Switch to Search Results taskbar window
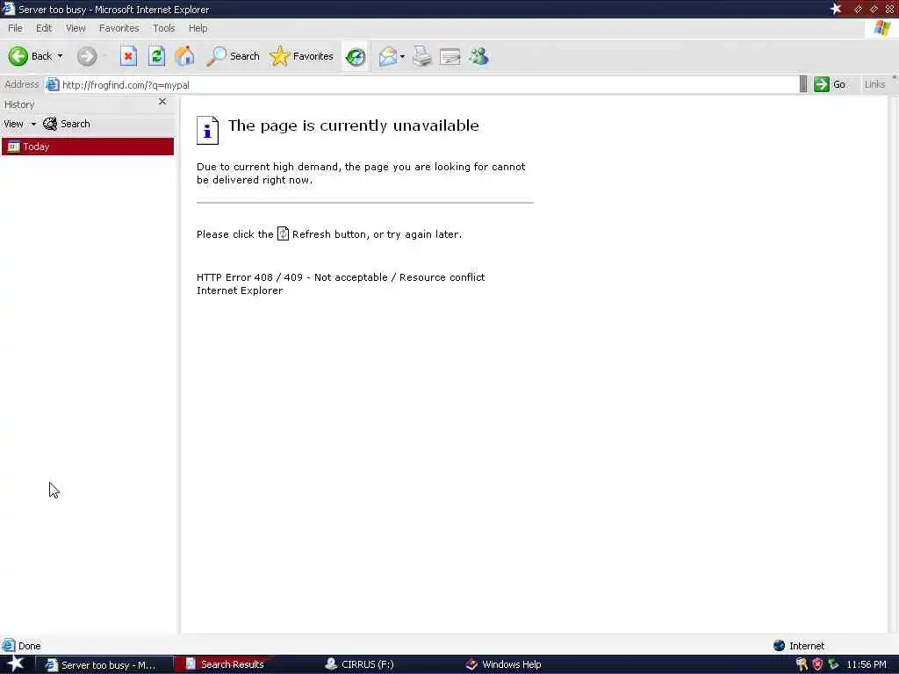Viewport: 899px width, 674px height. click(x=226, y=664)
